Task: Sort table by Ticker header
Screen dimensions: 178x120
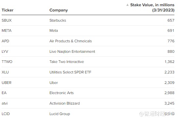Action: tap(8, 10)
